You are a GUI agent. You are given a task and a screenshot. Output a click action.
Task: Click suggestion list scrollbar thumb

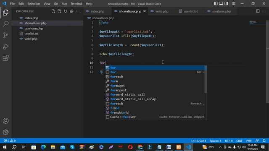click(206, 79)
